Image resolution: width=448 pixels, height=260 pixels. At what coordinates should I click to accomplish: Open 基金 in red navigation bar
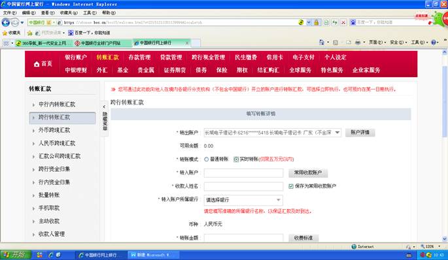point(122,70)
